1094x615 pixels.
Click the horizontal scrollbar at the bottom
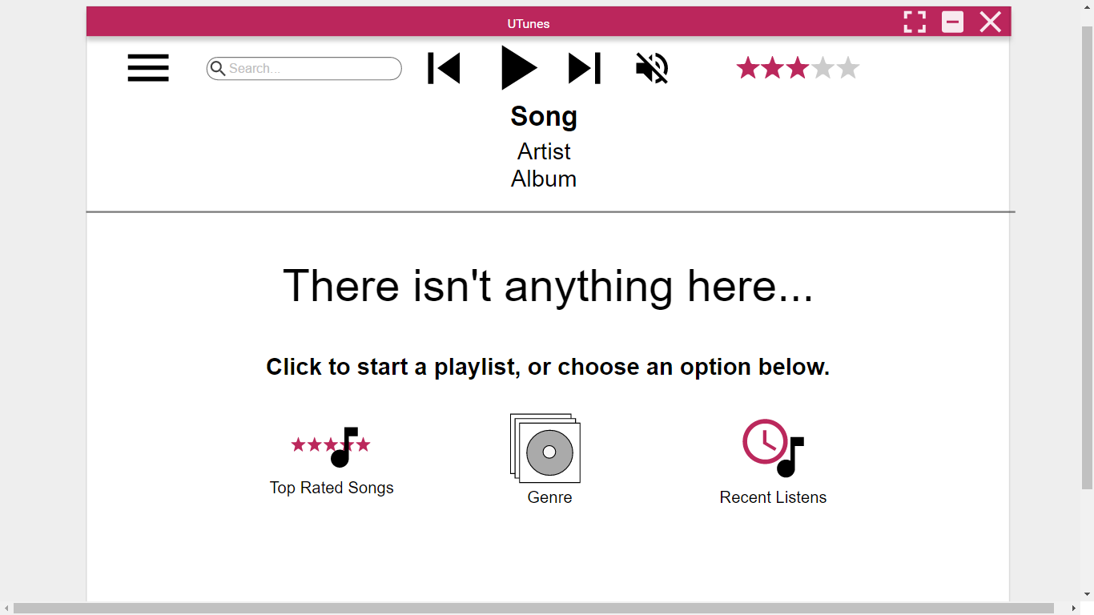click(x=533, y=609)
